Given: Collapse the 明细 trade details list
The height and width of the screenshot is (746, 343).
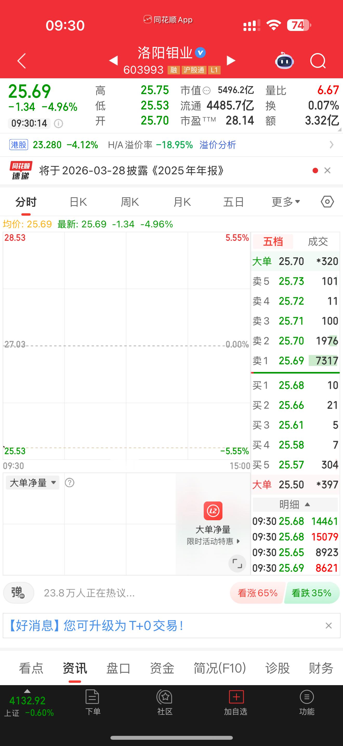Looking at the screenshot, I should coord(295,504).
